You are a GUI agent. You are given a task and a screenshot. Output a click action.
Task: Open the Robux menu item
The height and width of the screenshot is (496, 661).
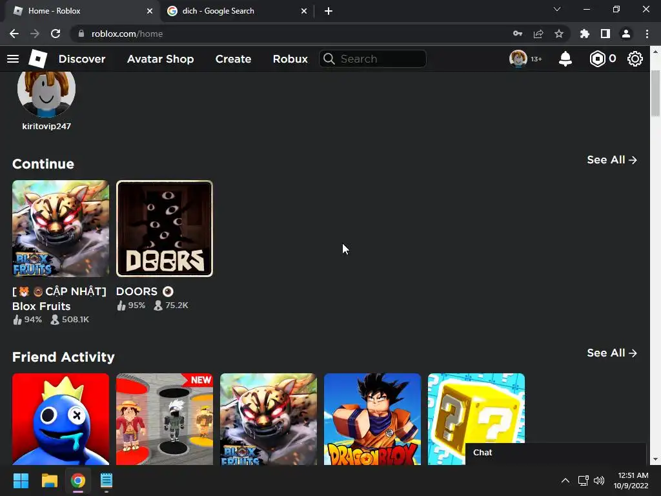click(x=290, y=59)
